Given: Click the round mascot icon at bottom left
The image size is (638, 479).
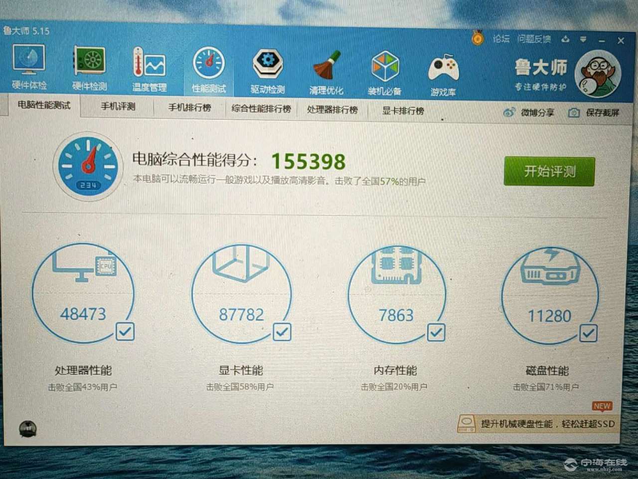Looking at the screenshot, I should pyautogui.click(x=27, y=429).
